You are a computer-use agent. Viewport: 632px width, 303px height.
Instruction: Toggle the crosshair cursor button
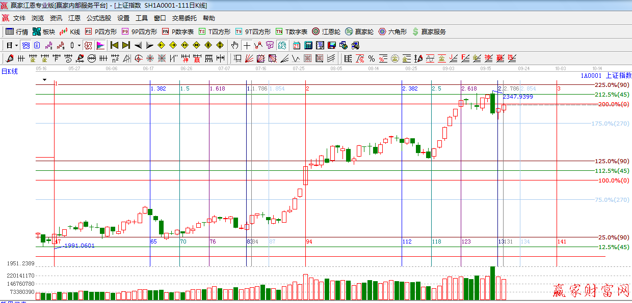pyautogui.click(x=247, y=45)
